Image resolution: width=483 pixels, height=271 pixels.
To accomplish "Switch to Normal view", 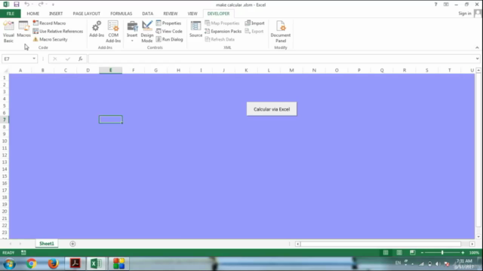I will pyautogui.click(x=386, y=253).
